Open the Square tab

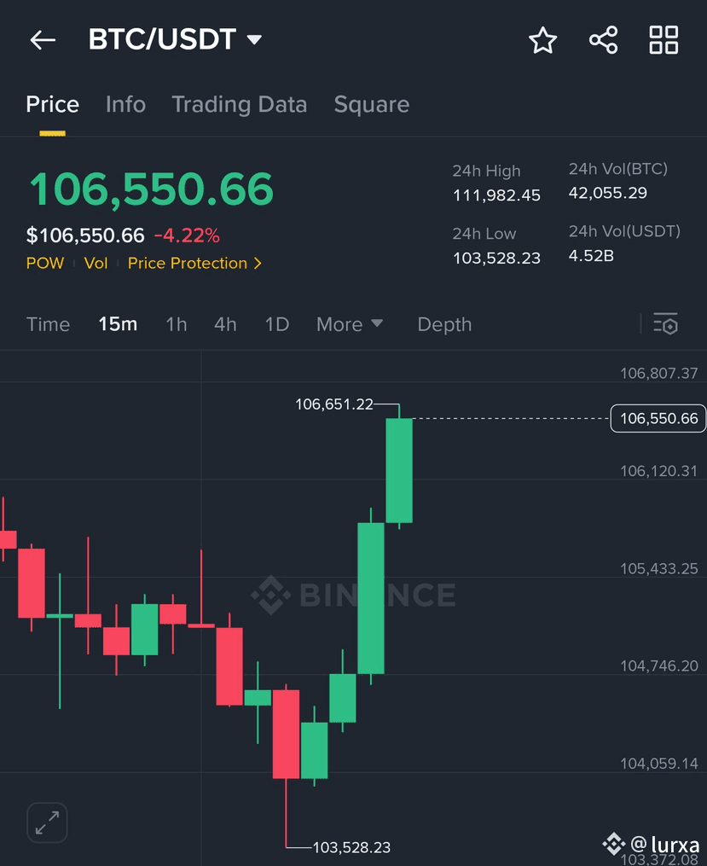(372, 104)
